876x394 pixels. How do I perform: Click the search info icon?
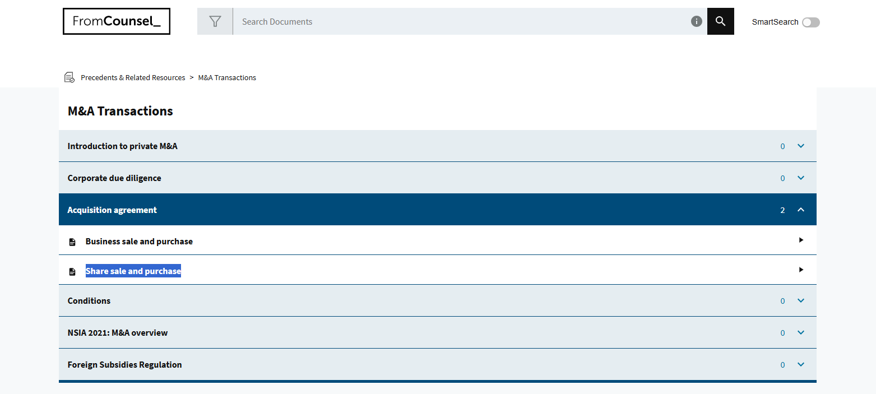coord(697,21)
